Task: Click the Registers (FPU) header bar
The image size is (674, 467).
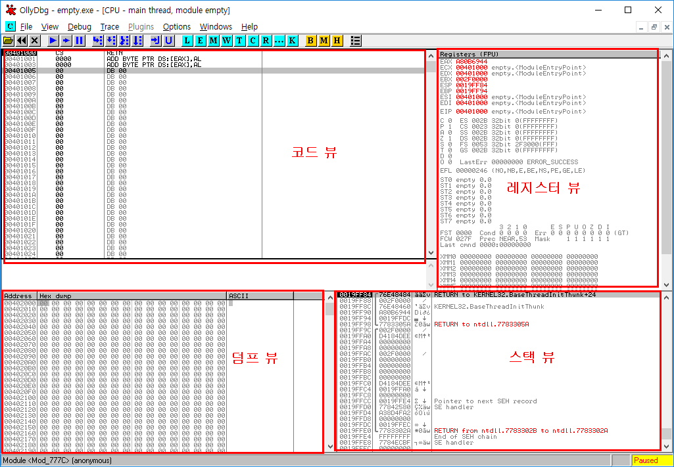Action: click(549, 55)
